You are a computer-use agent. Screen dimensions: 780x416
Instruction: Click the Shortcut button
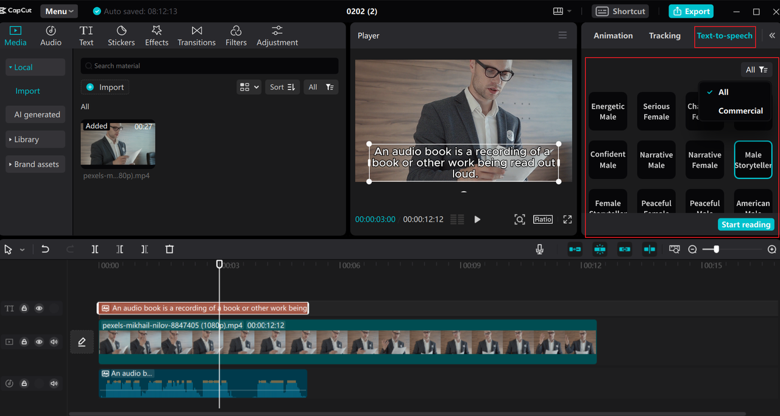(x=621, y=11)
